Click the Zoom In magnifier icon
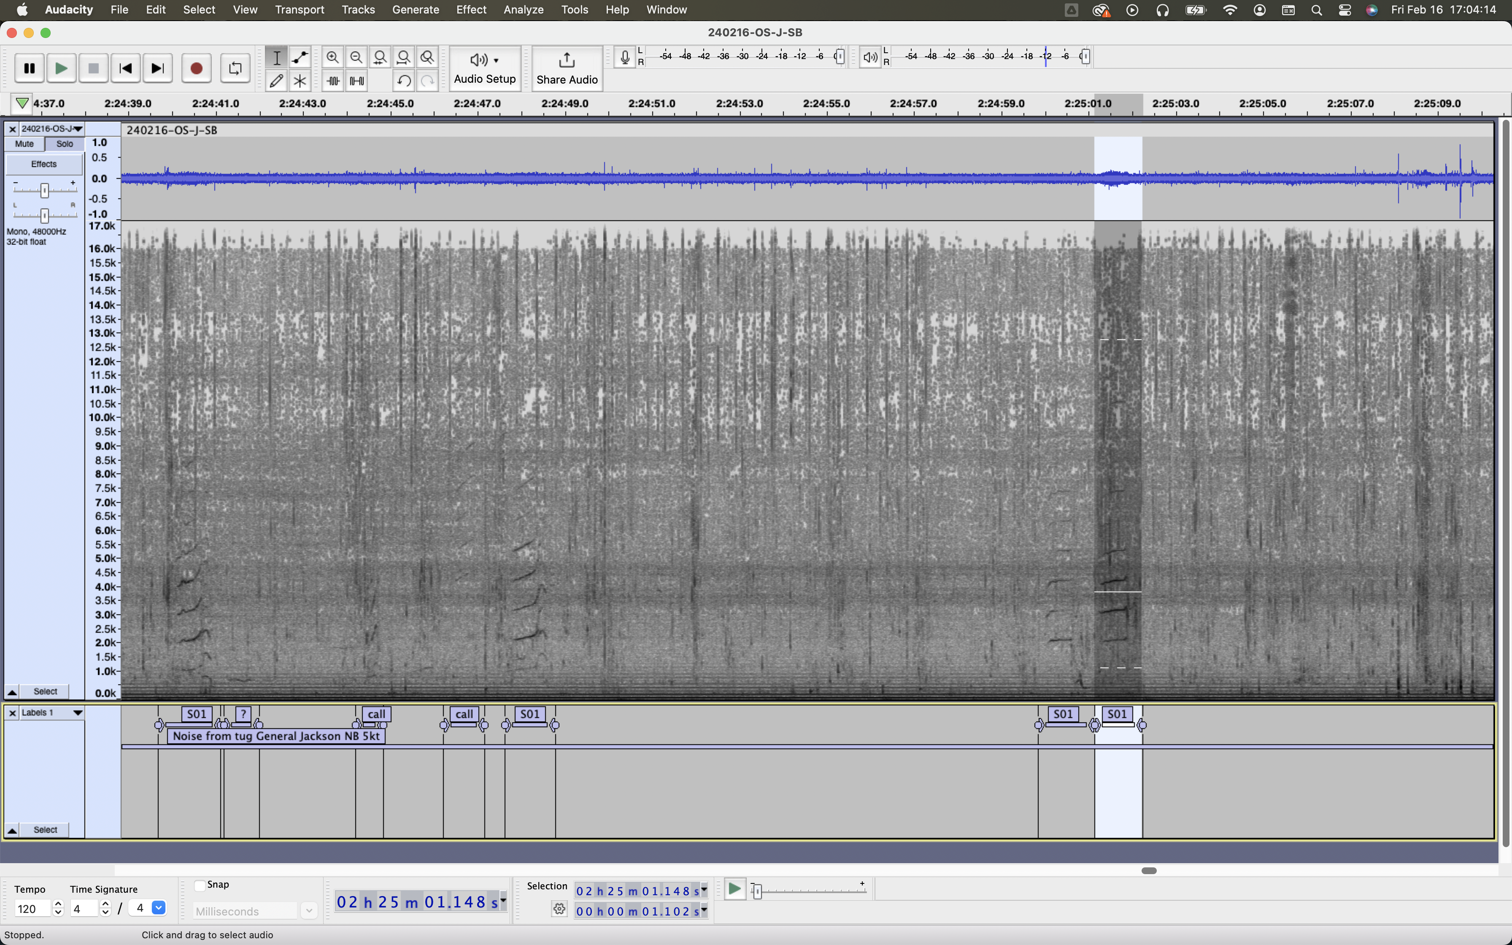 (x=333, y=57)
